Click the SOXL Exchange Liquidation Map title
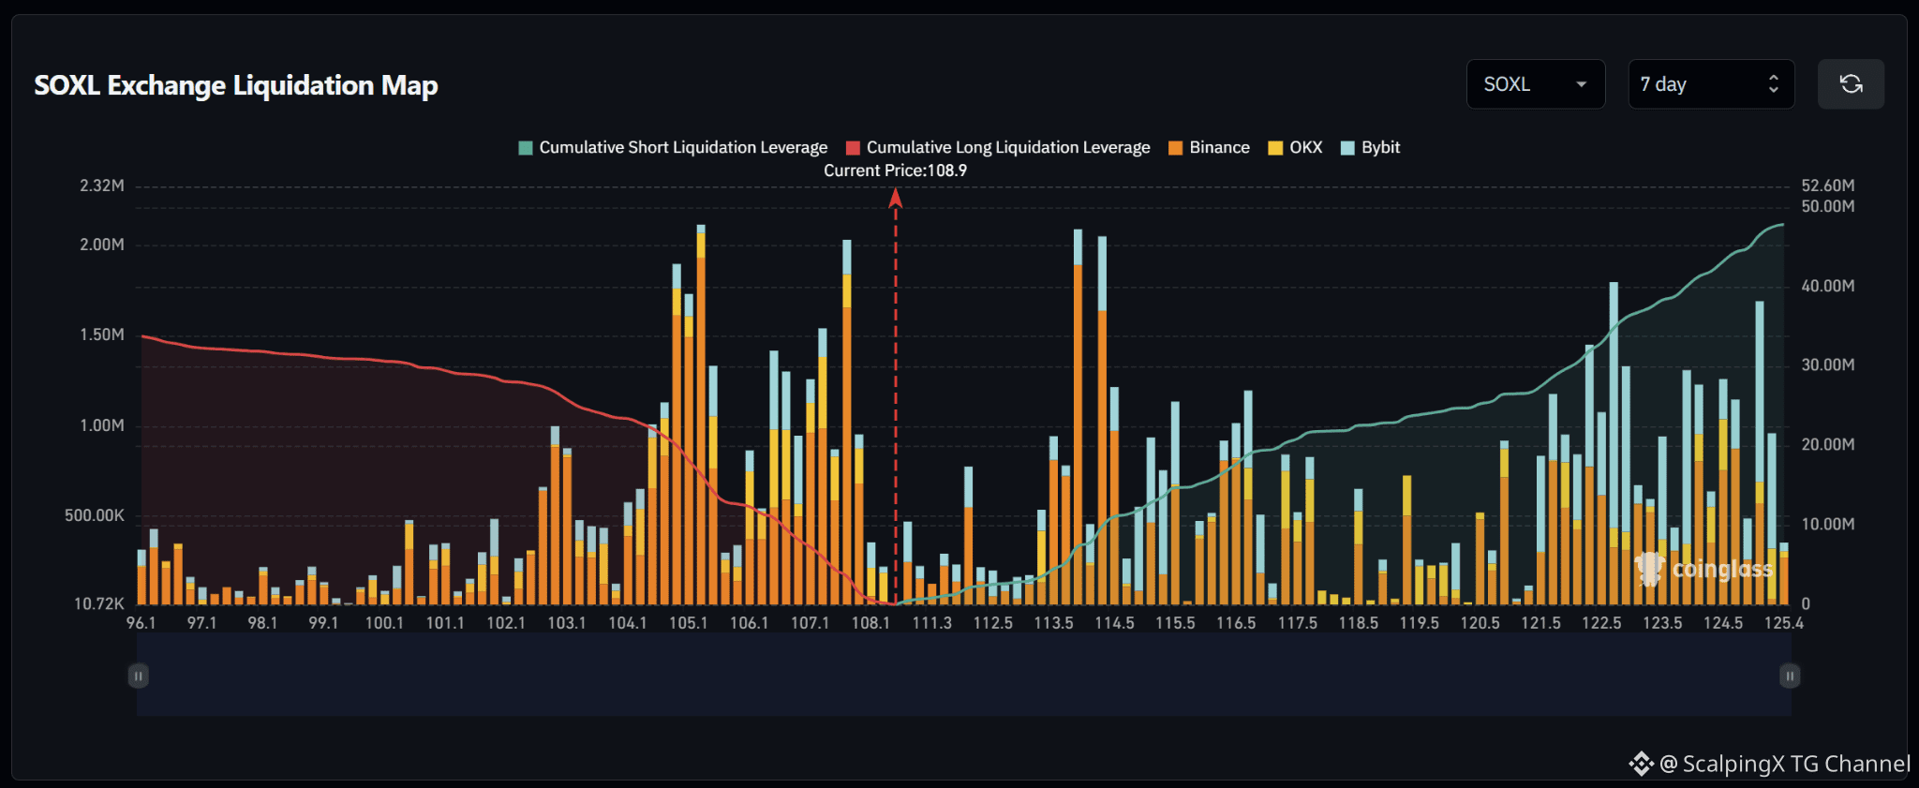 click(x=236, y=85)
